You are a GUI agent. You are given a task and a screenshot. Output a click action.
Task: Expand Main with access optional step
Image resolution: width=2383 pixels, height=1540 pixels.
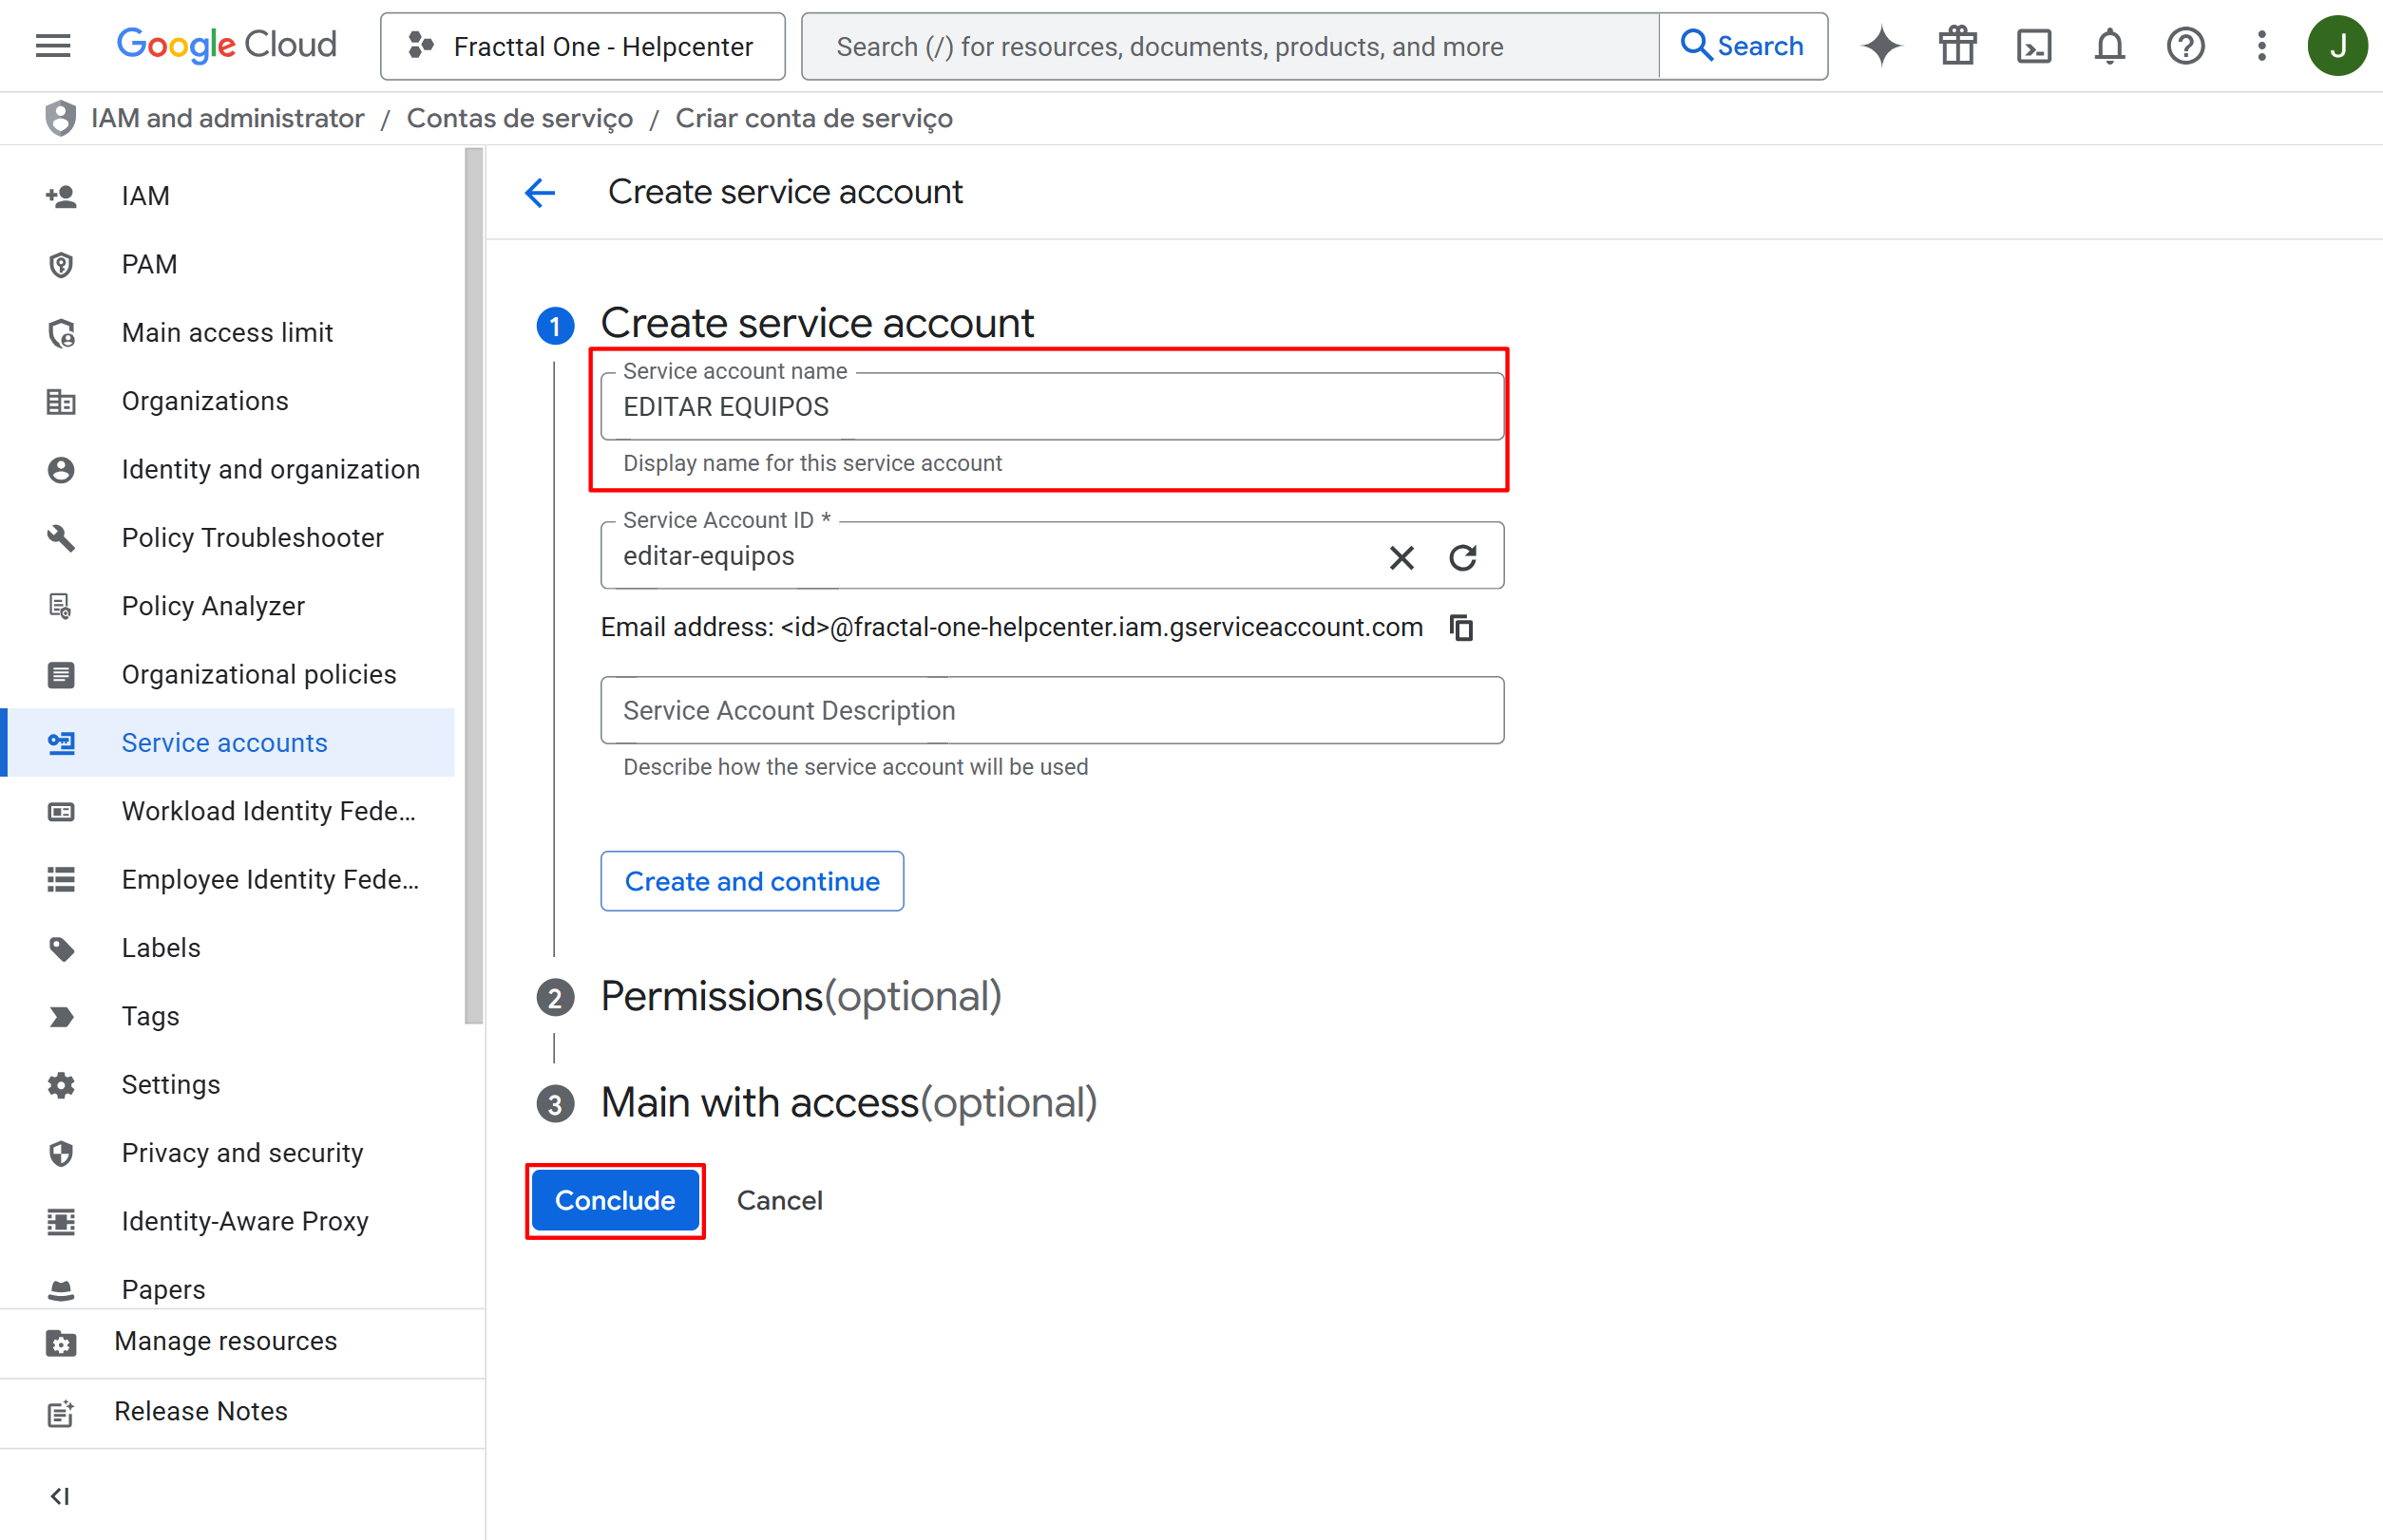[848, 1103]
